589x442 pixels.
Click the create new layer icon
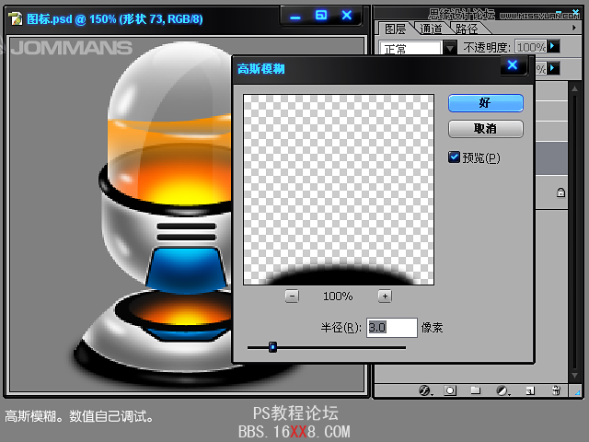529,390
